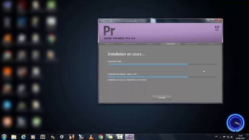Click the Premiere installer taskbar button
Screen dimensions: 249x140
130,137
